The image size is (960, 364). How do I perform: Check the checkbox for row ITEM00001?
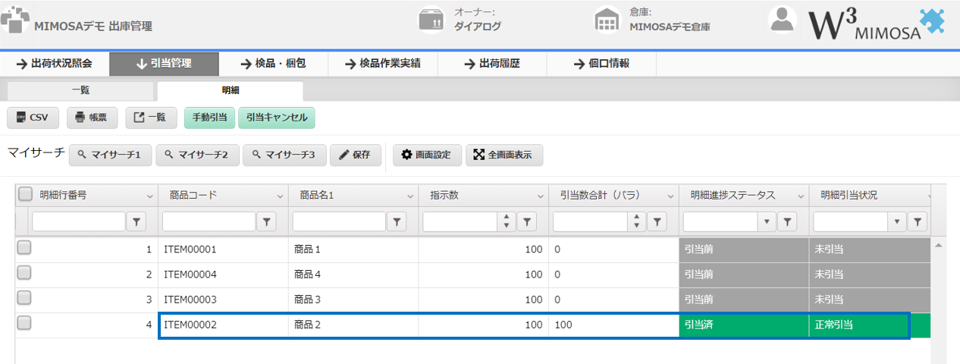click(24, 247)
